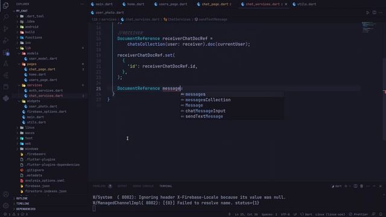Split the editor right
The width and height of the screenshot is (386, 217).
[x=374, y=13]
